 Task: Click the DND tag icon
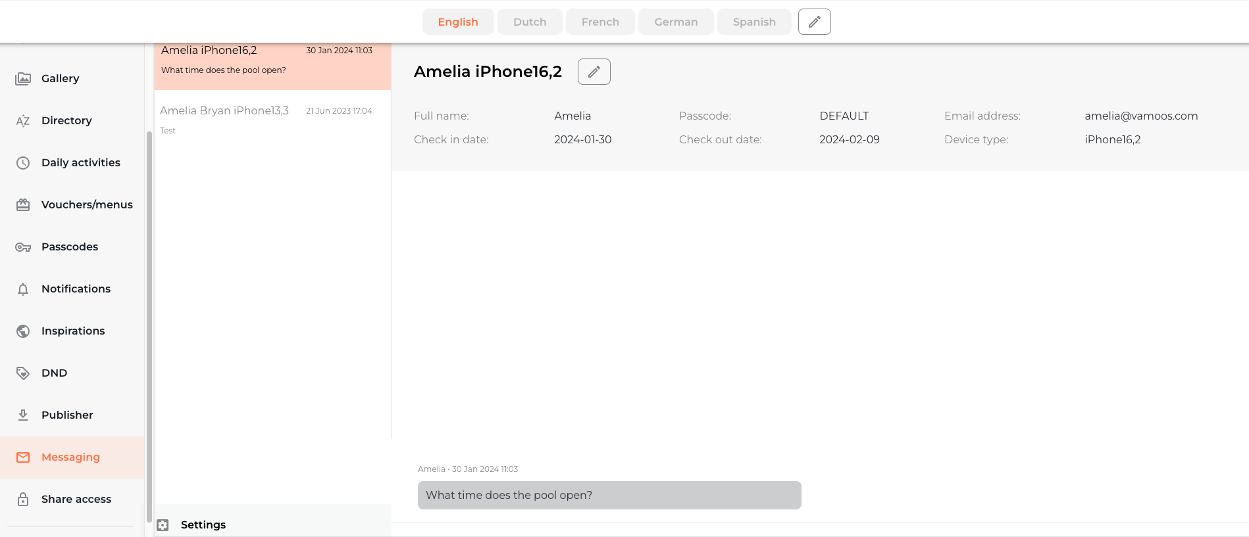[x=23, y=373]
